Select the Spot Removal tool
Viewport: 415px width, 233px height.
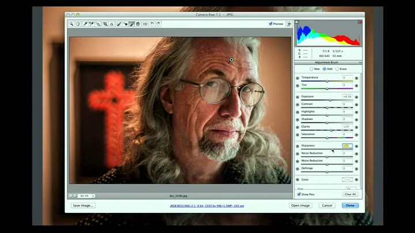click(119, 24)
